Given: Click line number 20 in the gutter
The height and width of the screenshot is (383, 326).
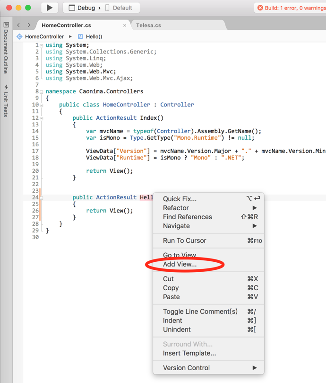Looking at the screenshot, I should click(35, 171).
